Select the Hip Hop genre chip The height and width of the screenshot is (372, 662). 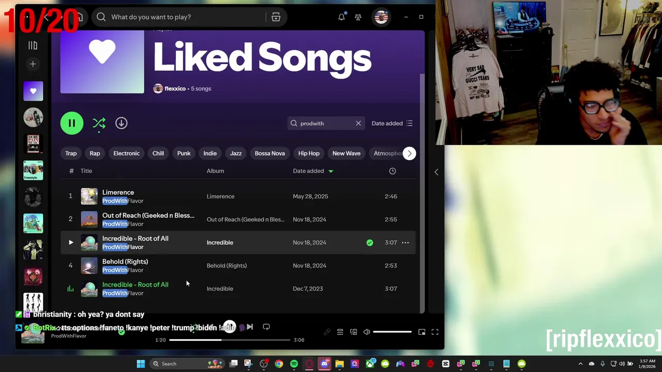point(309,153)
